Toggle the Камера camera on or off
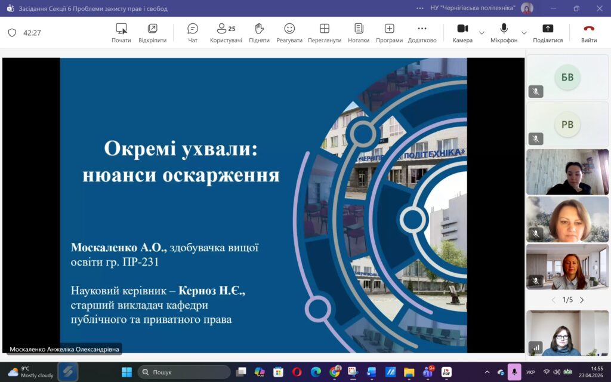Image resolution: width=611 pixels, height=382 pixels. (x=462, y=33)
